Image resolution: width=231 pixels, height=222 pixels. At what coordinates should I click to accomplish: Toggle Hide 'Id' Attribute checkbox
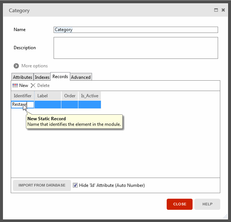click(75, 185)
